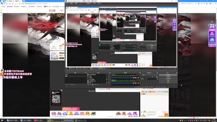
Task: Open 编辑 menu in OBS
Action: (72, 3)
